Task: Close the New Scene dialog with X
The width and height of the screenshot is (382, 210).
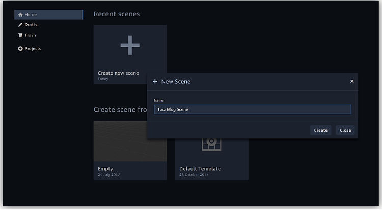Action: [x=352, y=81]
